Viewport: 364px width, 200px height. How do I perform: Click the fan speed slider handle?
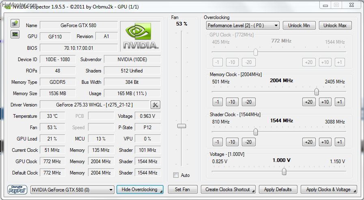[x=181, y=126]
